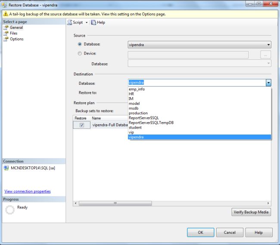Click the Restore column header
This screenshot has height=245, width=280.
tap(81, 118)
